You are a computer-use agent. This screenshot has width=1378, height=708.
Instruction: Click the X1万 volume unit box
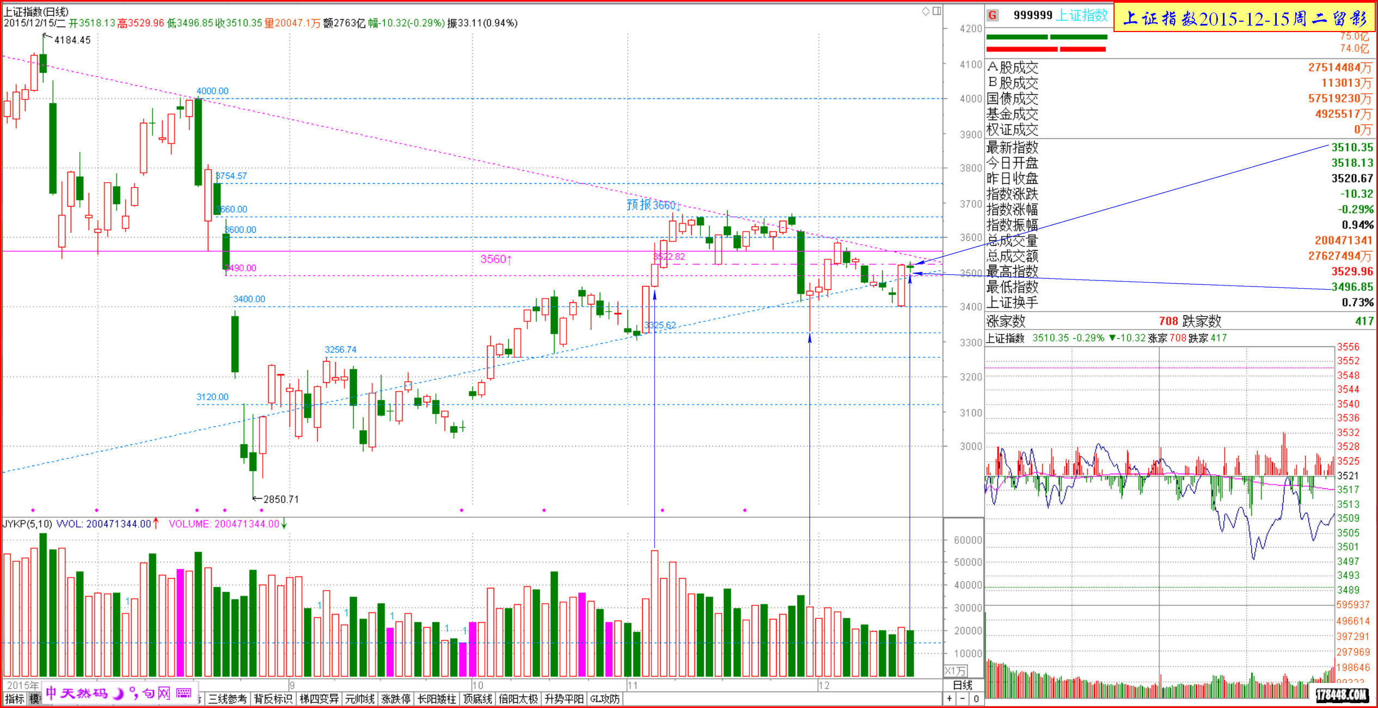tap(956, 671)
